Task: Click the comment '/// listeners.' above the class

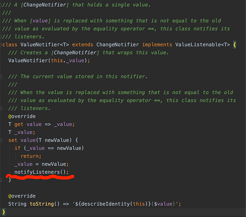Action: pyautogui.click(x=24, y=37)
